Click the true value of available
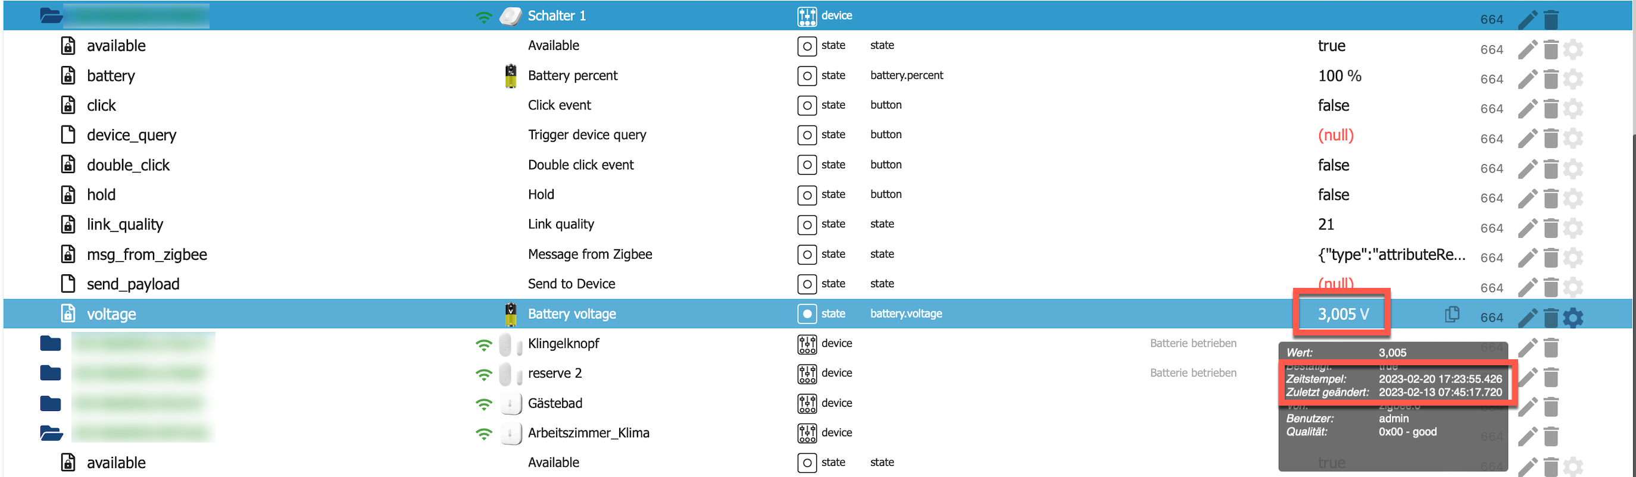 (x=1331, y=46)
